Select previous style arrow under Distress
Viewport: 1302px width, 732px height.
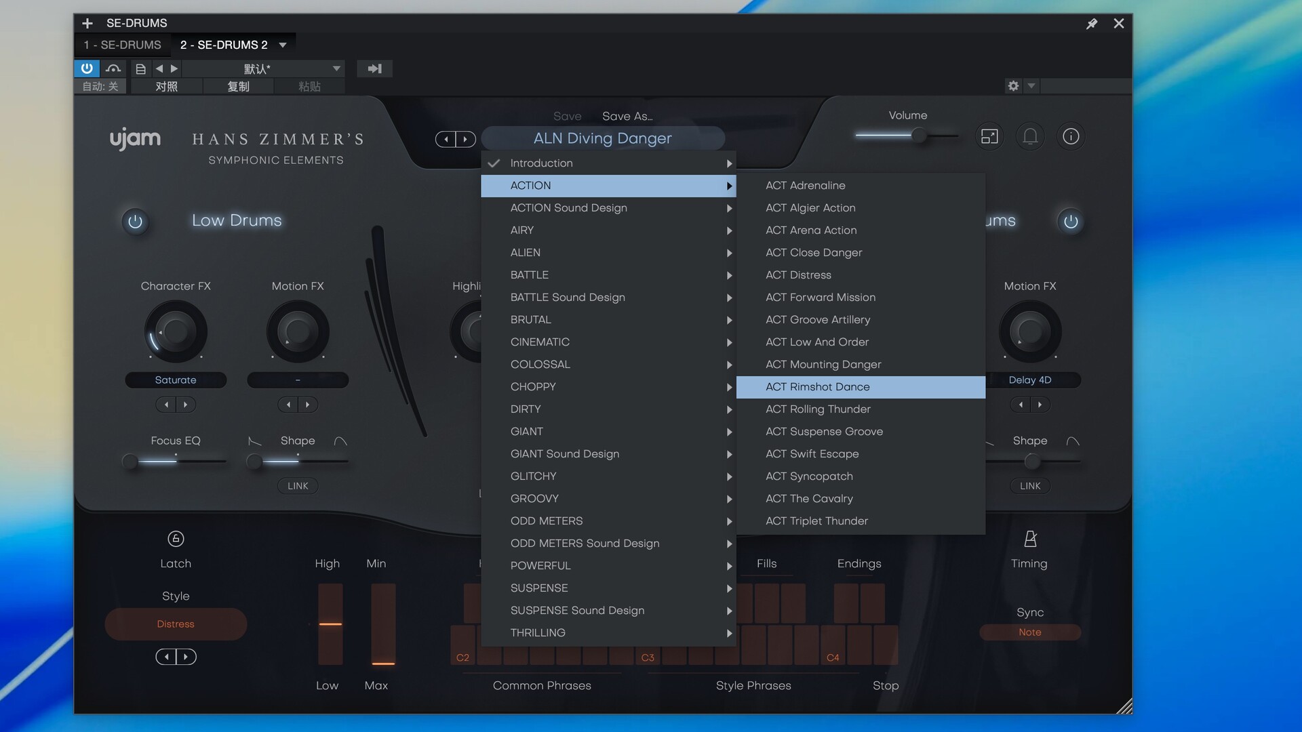click(x=166, y=657)
